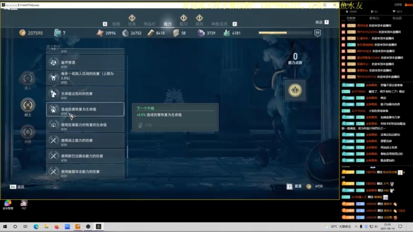Image resolution: width=413 pixels, height=232 pixels.
Task: Click the reset cost coin icon near 4735
Action: pyautogui.click(x=309, y=187)
